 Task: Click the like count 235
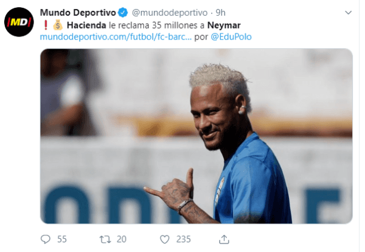tap(184, 239)
